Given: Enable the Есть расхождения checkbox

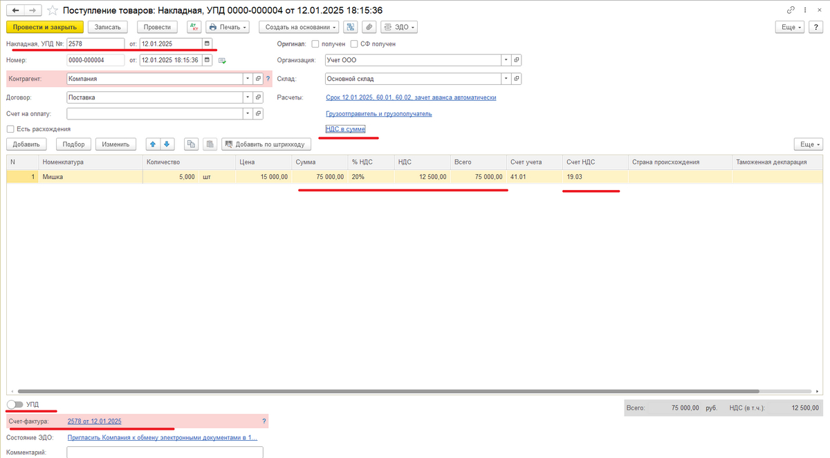Looking at the screenshot, I should [10, 128].
